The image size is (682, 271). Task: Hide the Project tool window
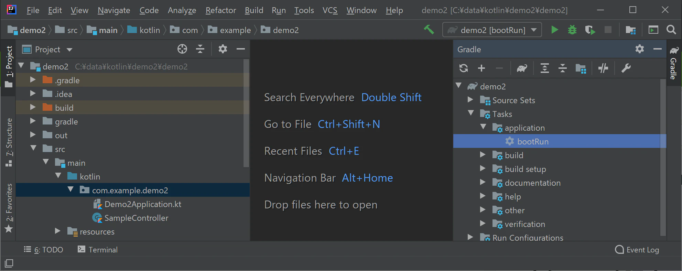pyautogui.click(x=241, y=49)
